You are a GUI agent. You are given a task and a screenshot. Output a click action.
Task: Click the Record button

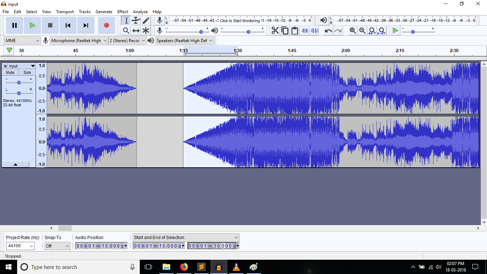106,25
